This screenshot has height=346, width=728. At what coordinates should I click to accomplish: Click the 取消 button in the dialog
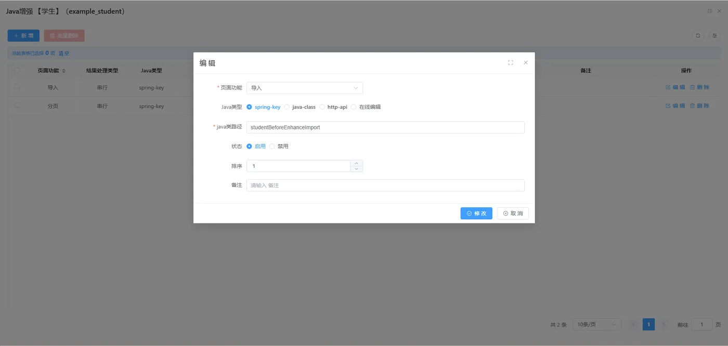(x=512, y=213)
